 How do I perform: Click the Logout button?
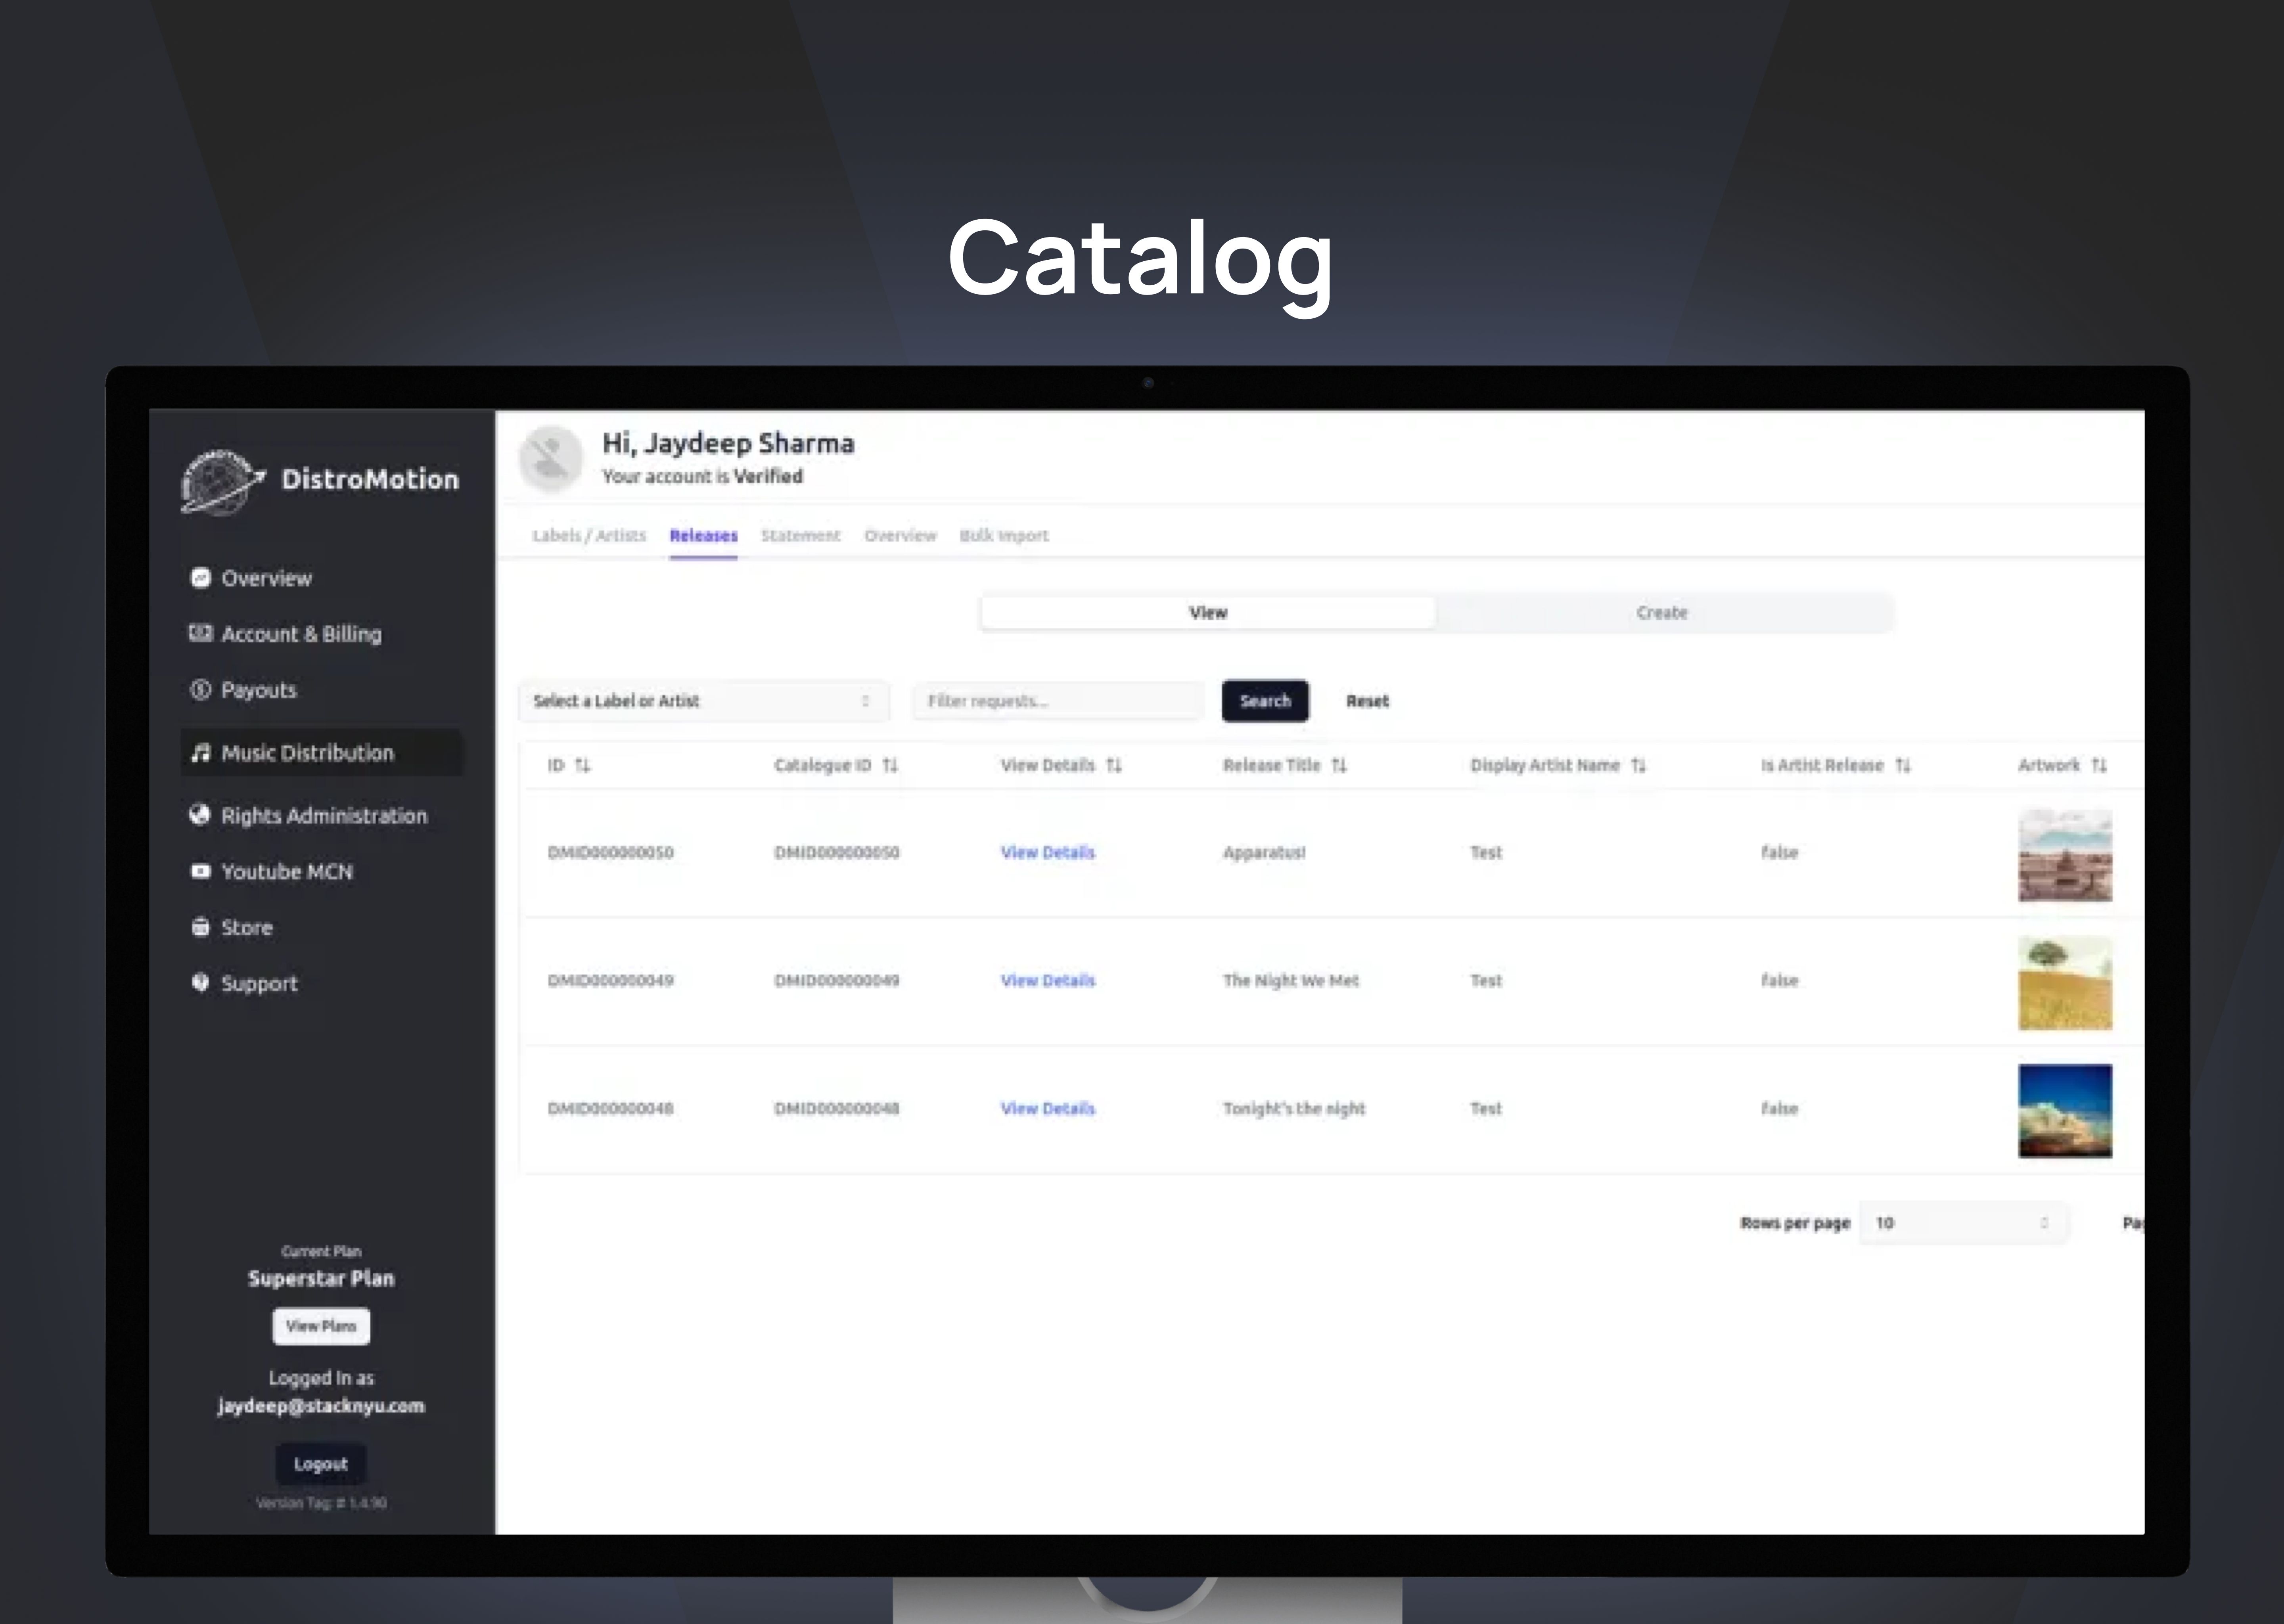(x=321, y=1464)
